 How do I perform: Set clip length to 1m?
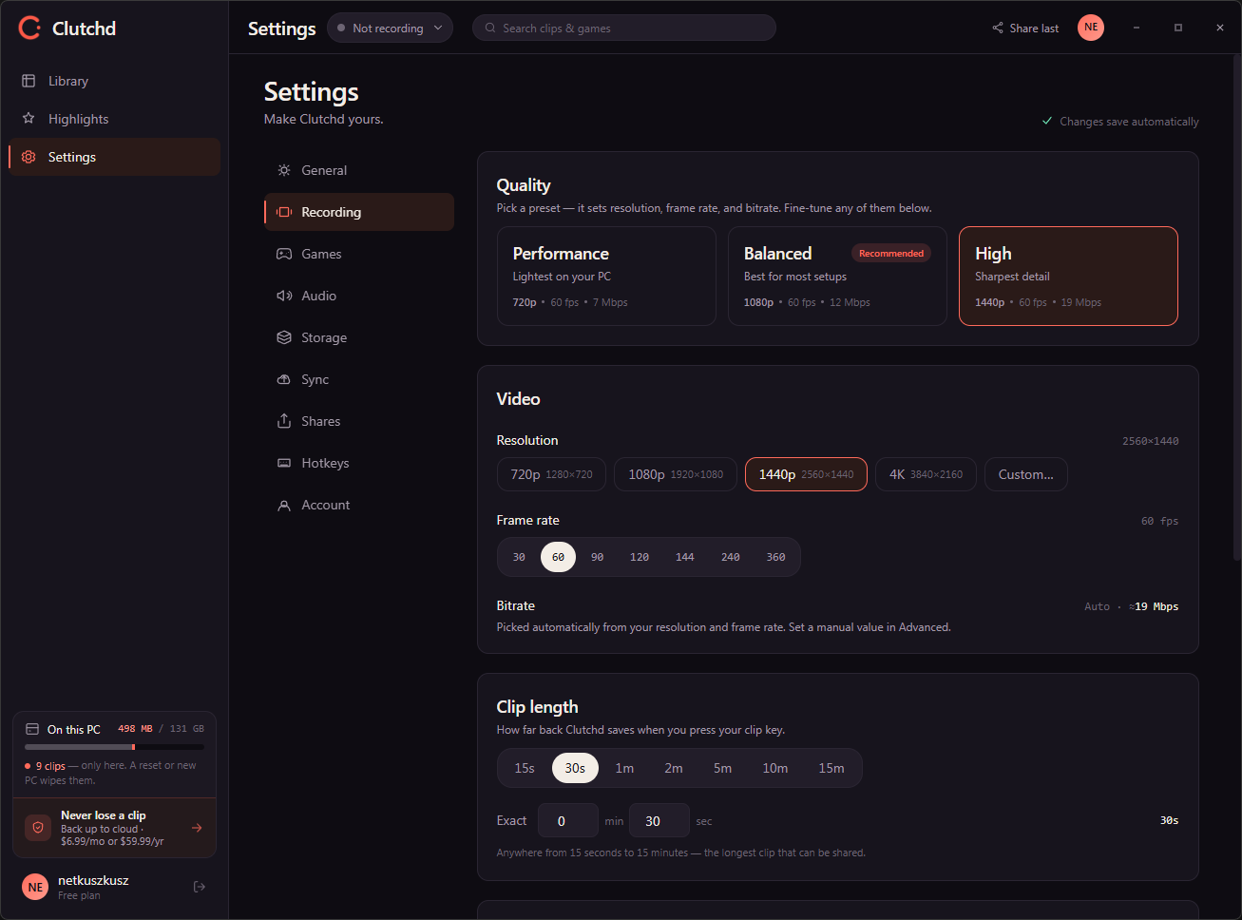click(x=624, y=768)
